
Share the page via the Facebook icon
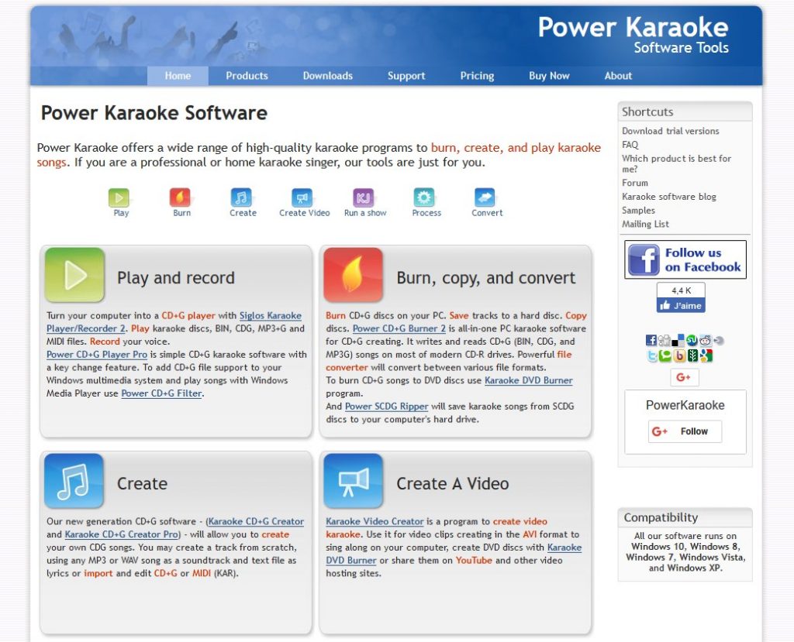click(651, 341)
